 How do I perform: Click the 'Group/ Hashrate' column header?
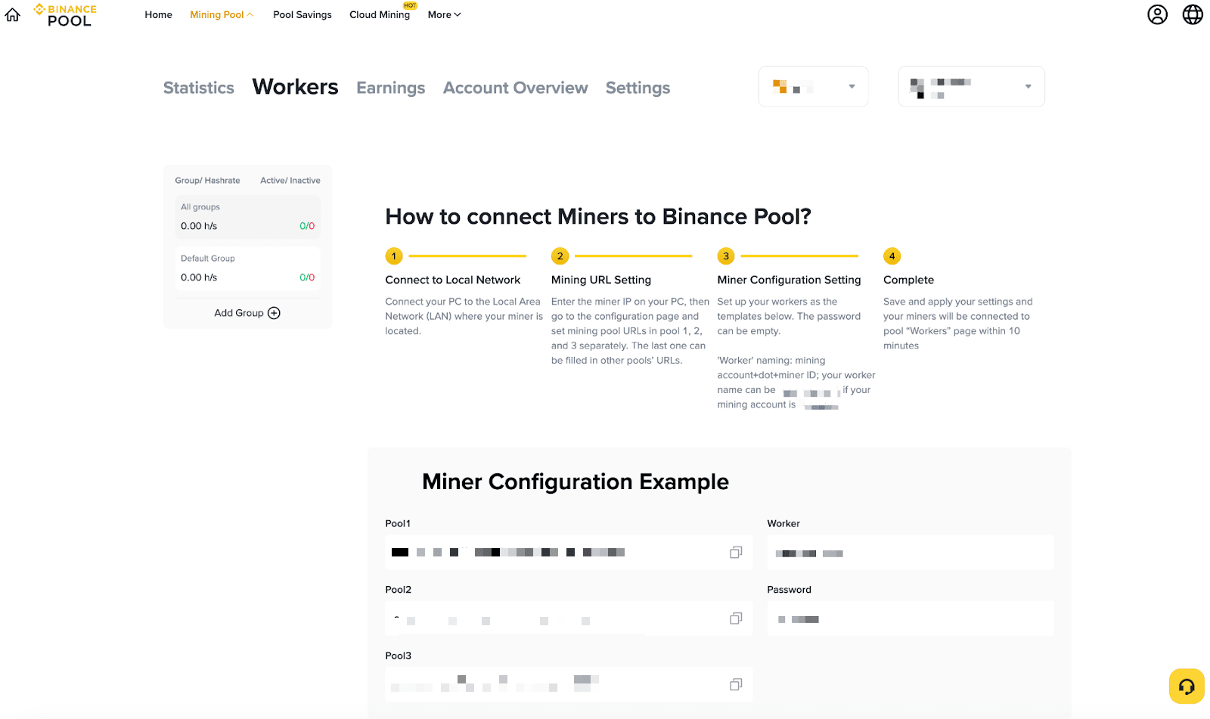click(207, 181)
